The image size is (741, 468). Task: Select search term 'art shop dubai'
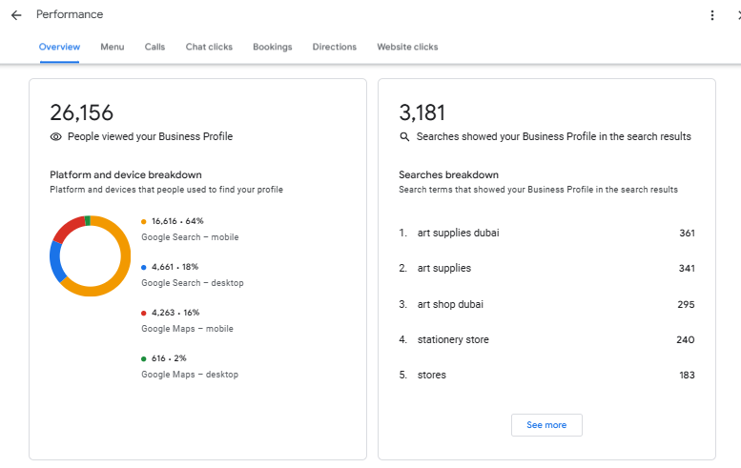(x=450, y=304)
